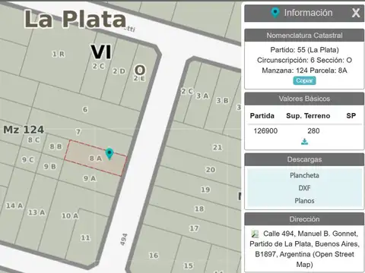Select parcel 11 on the map
The height and width of the screenshot is (273, 365).
pos(85,237)
